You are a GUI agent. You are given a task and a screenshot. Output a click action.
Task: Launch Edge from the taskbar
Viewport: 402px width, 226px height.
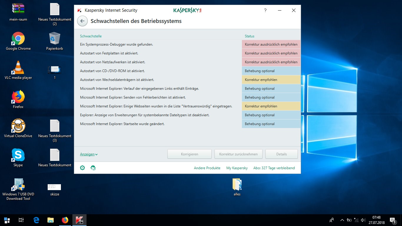pos(36,220)
